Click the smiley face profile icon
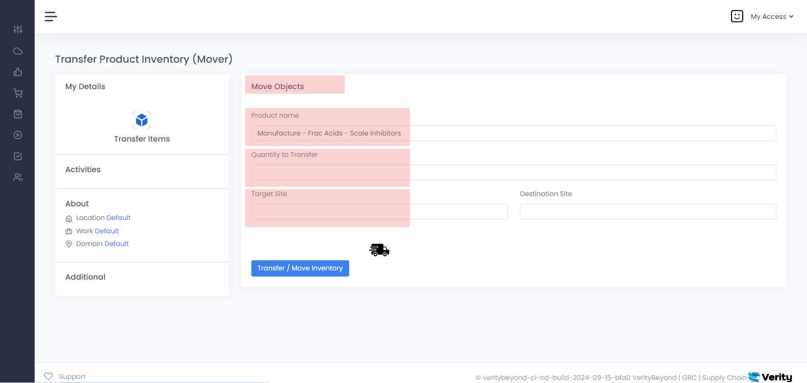The height and width of the screenshot is (383, 807). point(737,16)
